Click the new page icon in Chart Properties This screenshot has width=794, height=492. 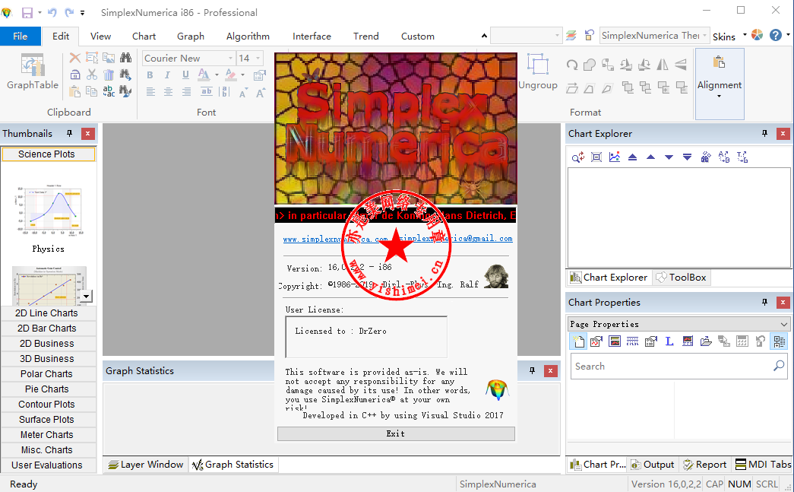click(577, 341)
